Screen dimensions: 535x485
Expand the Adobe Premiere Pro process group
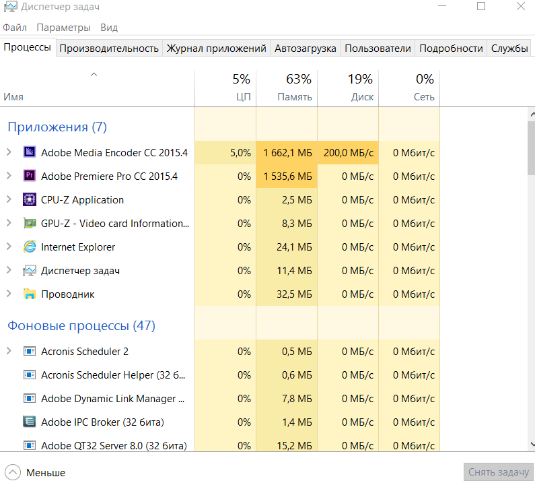(x=9, y=176)
